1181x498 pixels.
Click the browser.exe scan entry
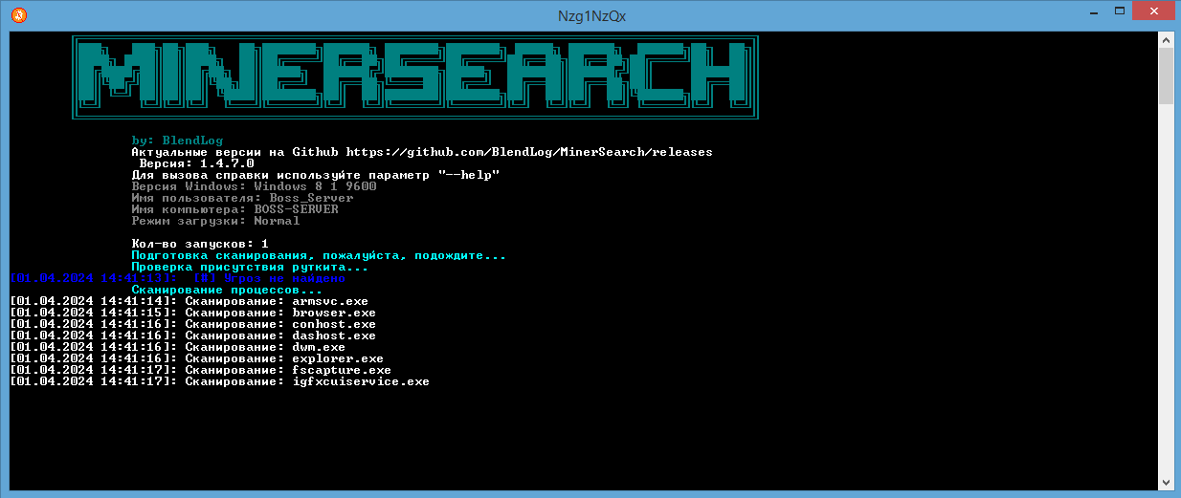pyautogui.click(x=192, y=313)
